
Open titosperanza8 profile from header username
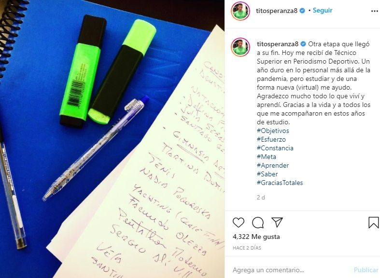pos(277,11)
